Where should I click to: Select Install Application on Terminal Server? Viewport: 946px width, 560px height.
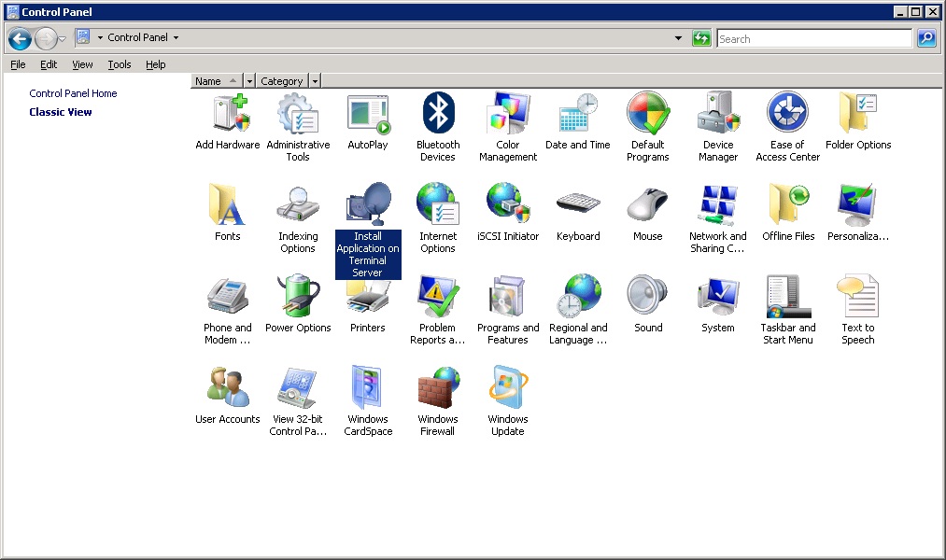coord(368,231)
